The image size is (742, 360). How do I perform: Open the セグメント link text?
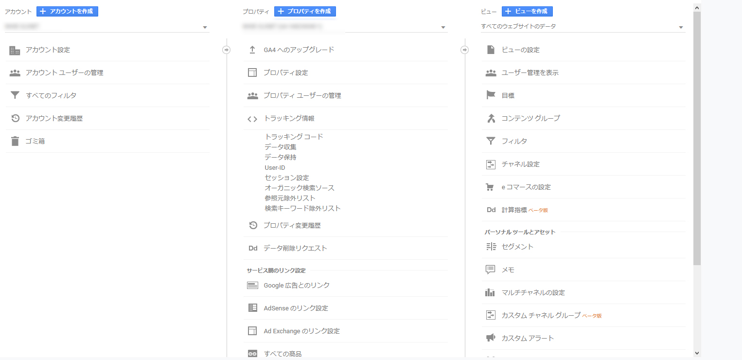tap(517, 247)
